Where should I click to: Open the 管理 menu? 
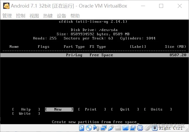[x=7, y=16]
